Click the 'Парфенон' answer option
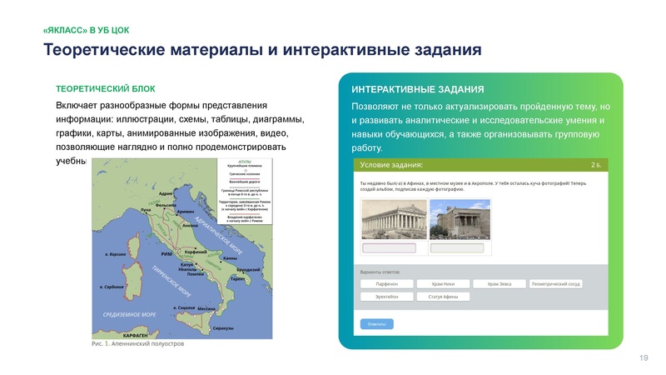Viewport: 666px width, 375px height. pos(387,284)
